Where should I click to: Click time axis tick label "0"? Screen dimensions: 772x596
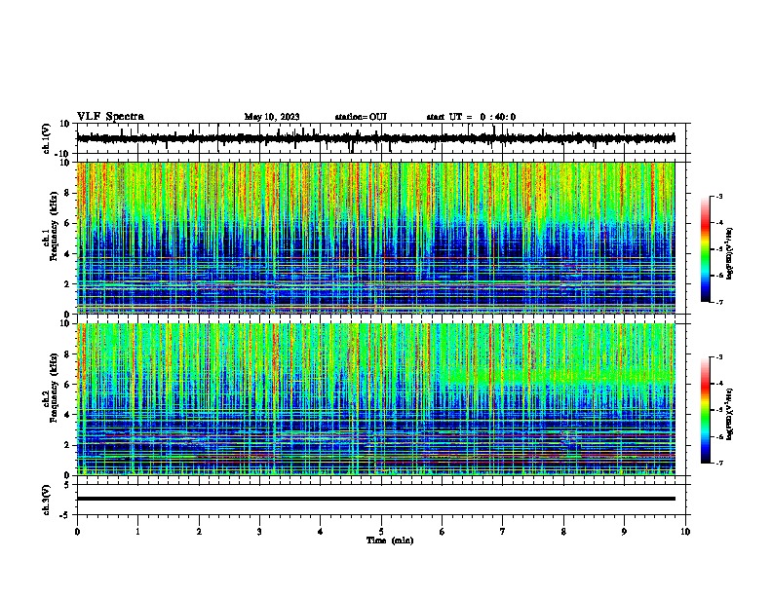[77, 532]
